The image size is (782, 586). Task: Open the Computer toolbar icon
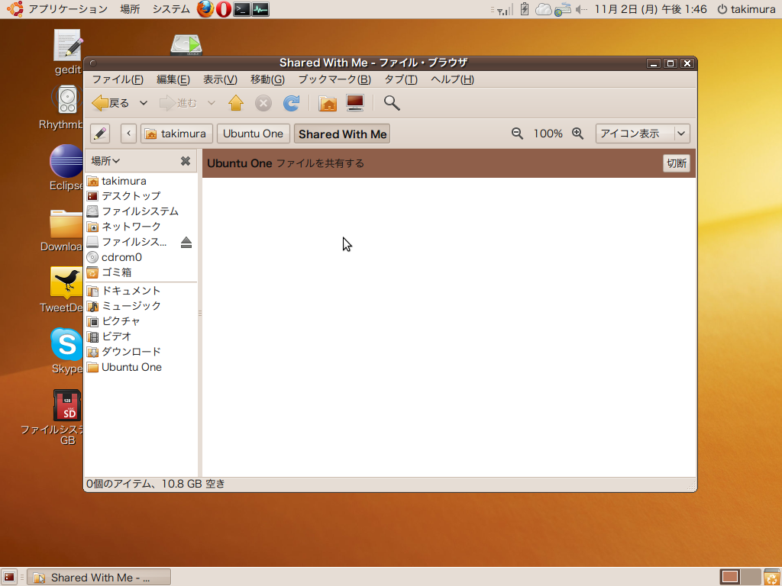point(355,103)
